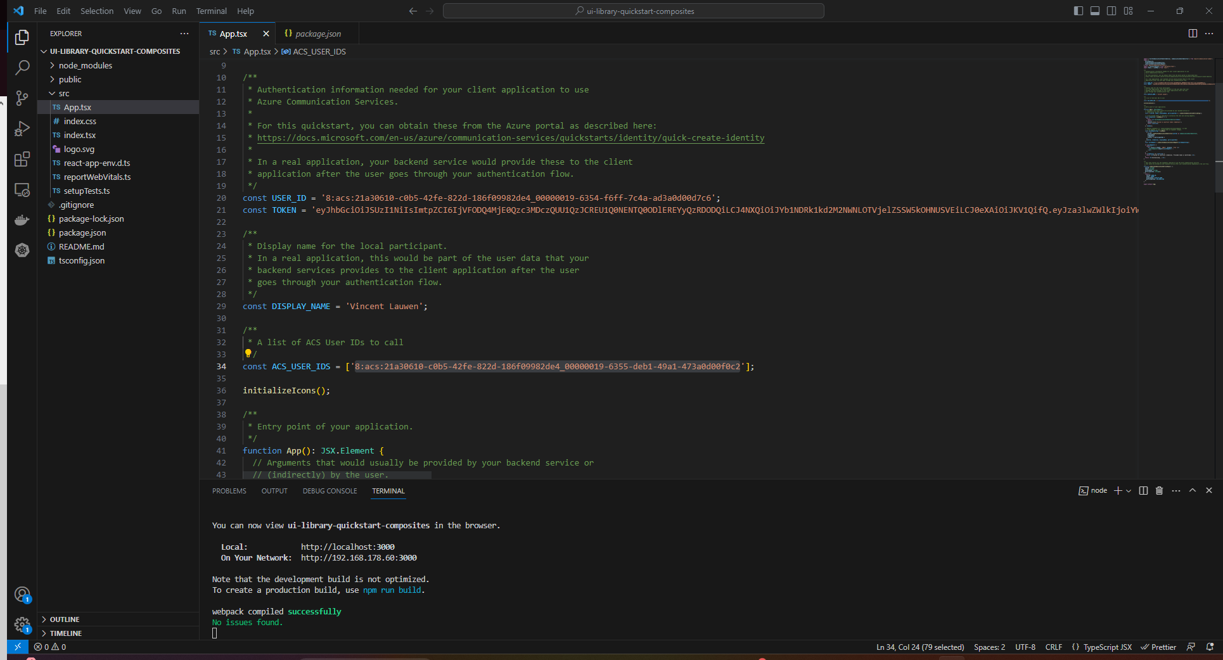
Task: Open the Source Control view
Action: click(22, 98)
